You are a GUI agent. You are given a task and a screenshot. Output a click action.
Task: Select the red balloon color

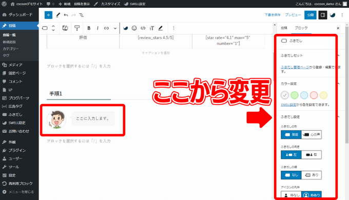coord(314,95)
